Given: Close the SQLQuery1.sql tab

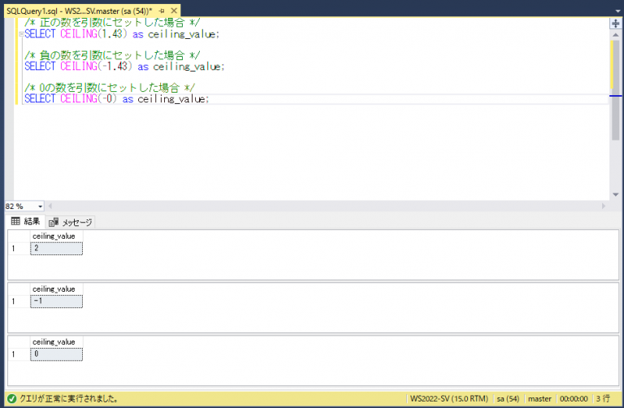Looking at the screenshot, I should 174,11.
